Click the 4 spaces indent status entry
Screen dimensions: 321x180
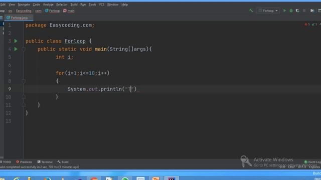coord(314,167)
